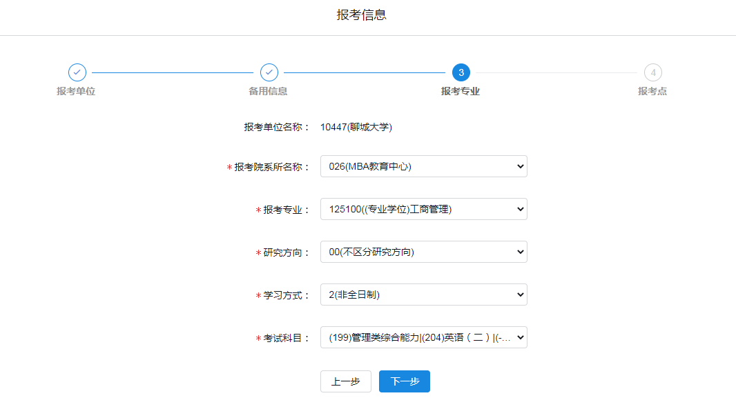Click the 考试科目 field label
This screenshot has width=736, height=409.
pos(287,338)
